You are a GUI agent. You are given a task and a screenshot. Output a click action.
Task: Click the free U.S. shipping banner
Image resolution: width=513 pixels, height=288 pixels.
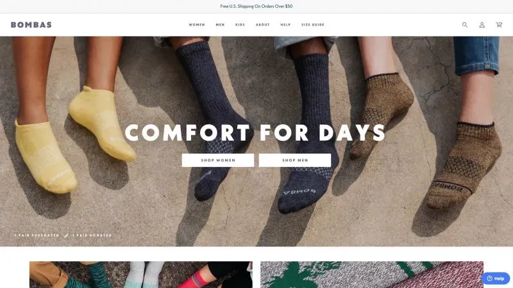tap(256, 6)
